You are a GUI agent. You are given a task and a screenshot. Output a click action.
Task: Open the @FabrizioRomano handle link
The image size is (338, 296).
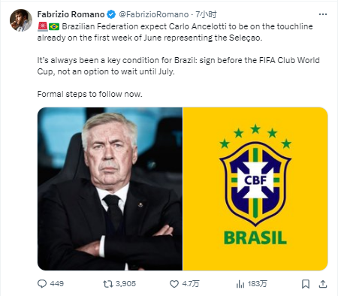tap(154, 14)
